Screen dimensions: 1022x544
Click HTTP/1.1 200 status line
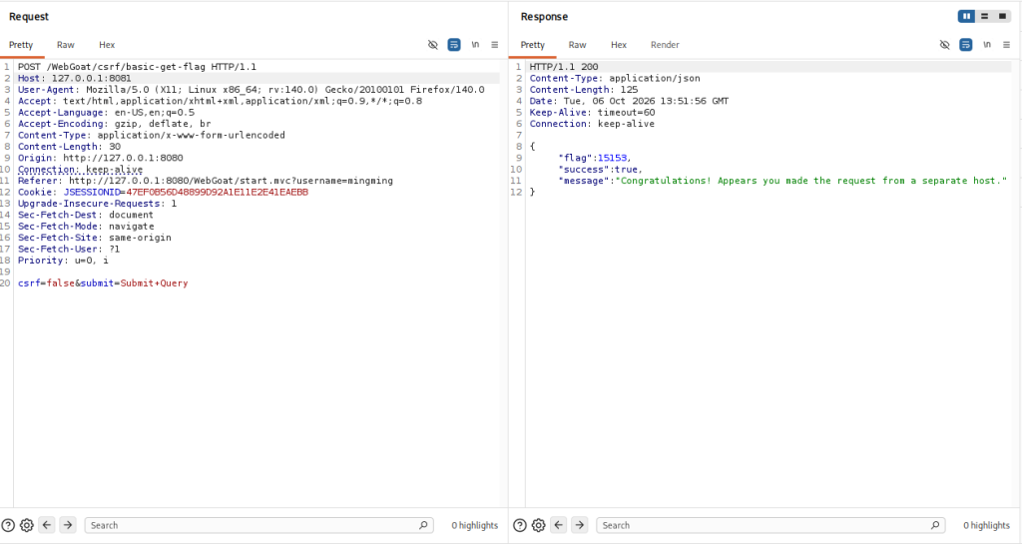pyautogui.click(x=564, y=67)
